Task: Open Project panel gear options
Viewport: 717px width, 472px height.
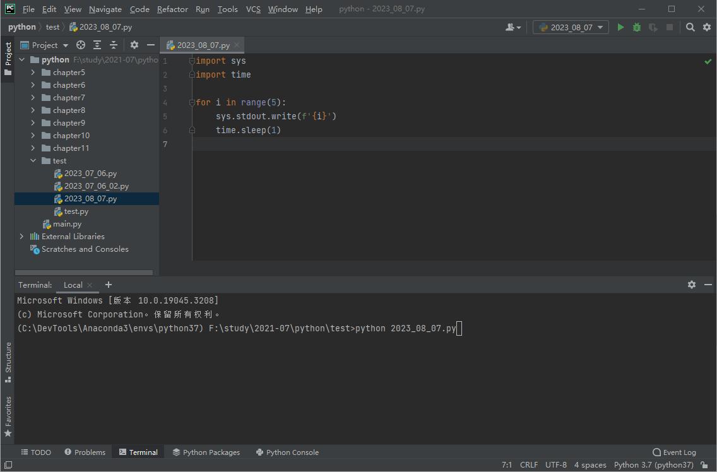Action: coord(134,45)
